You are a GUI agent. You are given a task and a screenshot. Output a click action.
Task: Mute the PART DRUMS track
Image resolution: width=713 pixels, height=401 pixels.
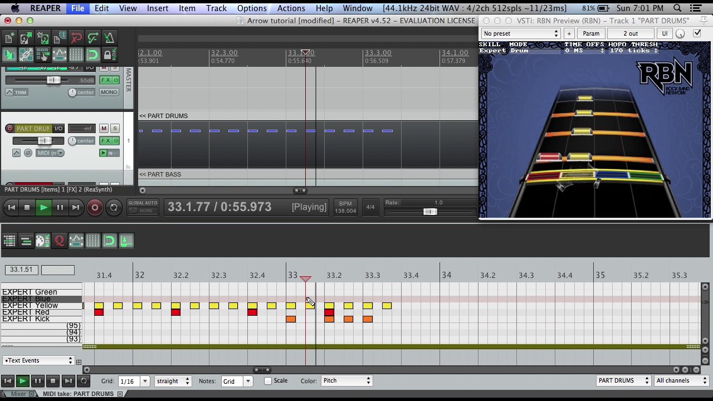coord(104,129)
